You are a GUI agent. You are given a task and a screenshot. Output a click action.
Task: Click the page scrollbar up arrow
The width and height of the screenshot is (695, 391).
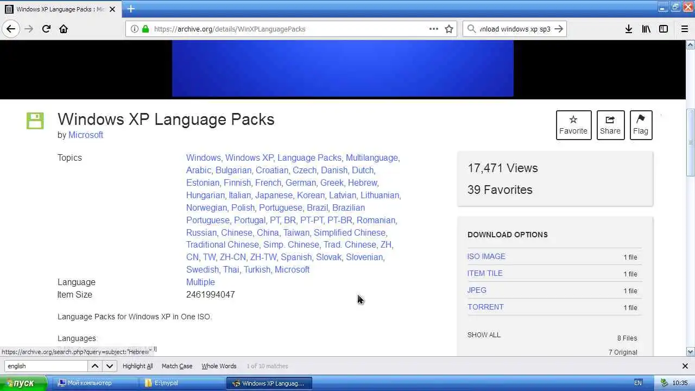point(690,44)
